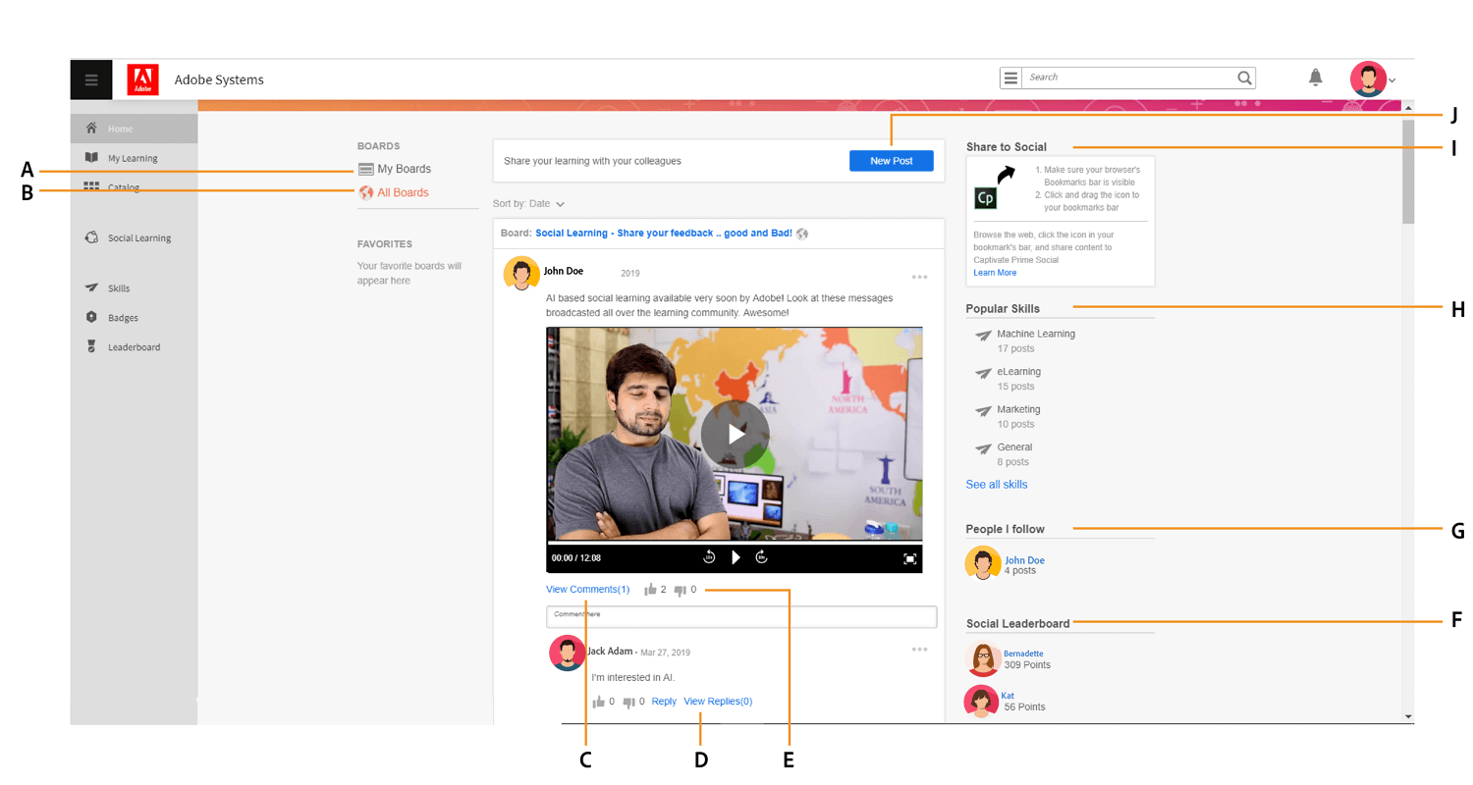
Task: Thumbs up John Doe's post
Action: click(650, 590)
